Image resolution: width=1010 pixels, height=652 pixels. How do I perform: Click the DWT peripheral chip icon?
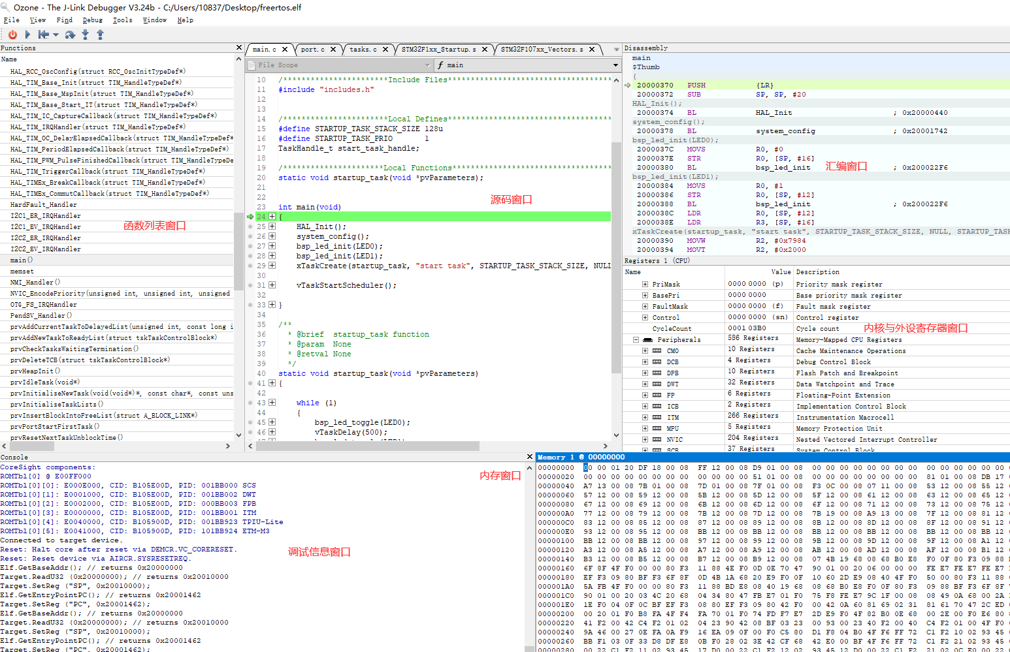point(657,384)
